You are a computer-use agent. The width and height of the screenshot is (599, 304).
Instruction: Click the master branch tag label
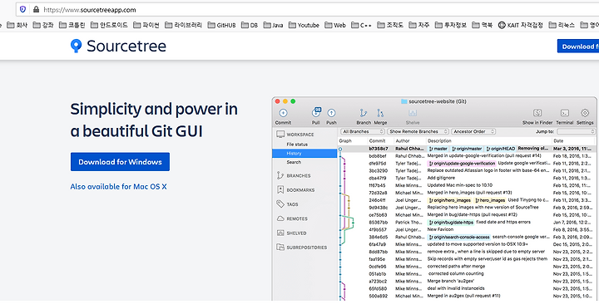coord(438,149)
